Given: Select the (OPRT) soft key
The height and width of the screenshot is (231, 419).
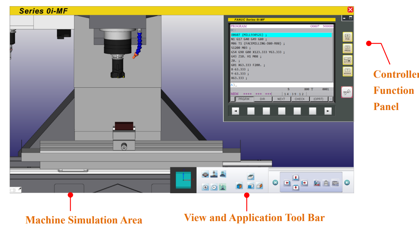Looking at the screenshot, I should 319,99.
